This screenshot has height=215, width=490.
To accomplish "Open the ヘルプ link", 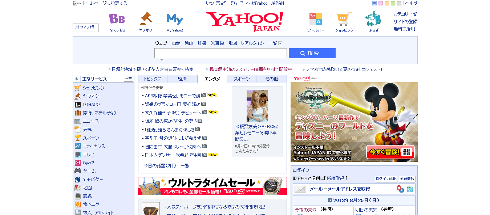I will 411,3.
